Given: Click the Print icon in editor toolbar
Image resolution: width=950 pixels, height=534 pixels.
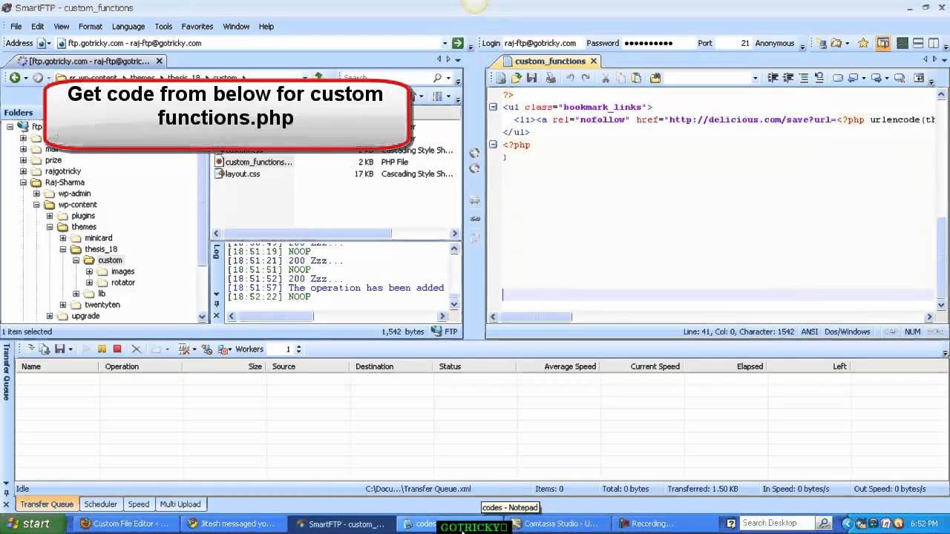Looking at the screenshot, I should click(550, 78).
